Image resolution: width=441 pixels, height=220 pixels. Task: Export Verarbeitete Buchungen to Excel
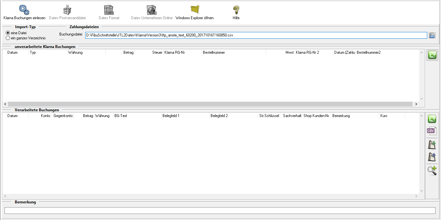[x=432, y=119]
